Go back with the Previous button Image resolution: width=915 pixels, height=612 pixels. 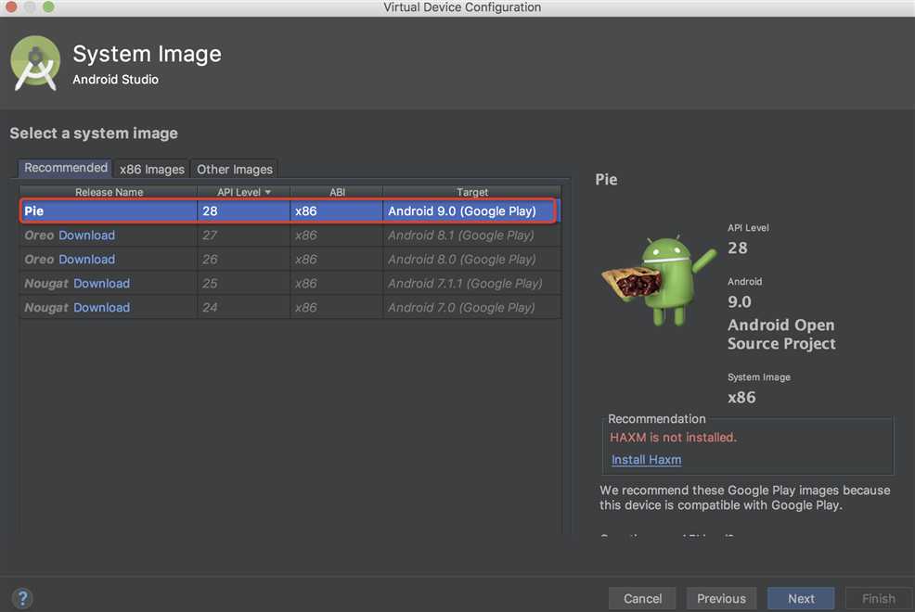721,599
